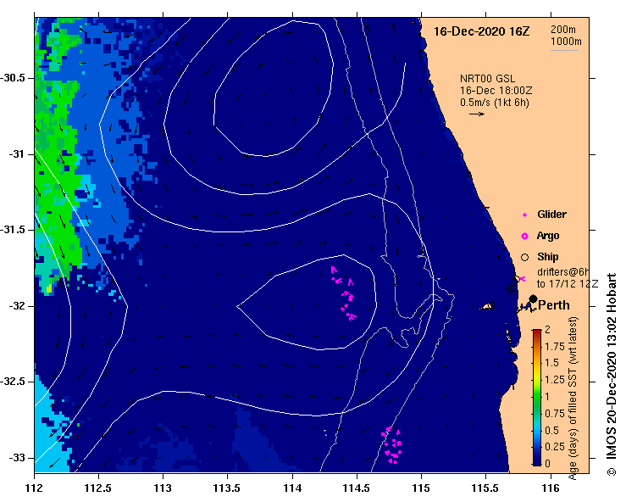The width and height of the screenshot is (626, 502).
Task: Click the longitude tick label 114
Action: (292, 488)
